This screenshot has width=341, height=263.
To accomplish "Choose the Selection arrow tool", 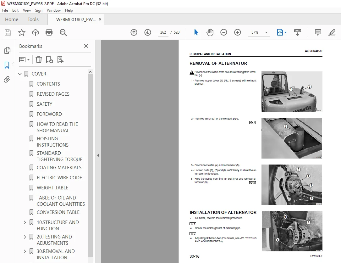I will pyautogui.click(x=196, y=32).
